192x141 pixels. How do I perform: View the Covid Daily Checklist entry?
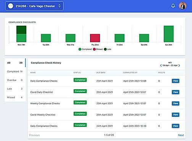(x=176, y=92)
